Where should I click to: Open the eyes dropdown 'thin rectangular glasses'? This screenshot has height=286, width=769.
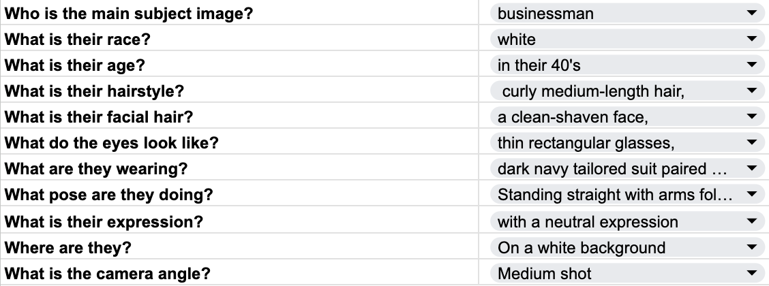(x=752, y=143)
